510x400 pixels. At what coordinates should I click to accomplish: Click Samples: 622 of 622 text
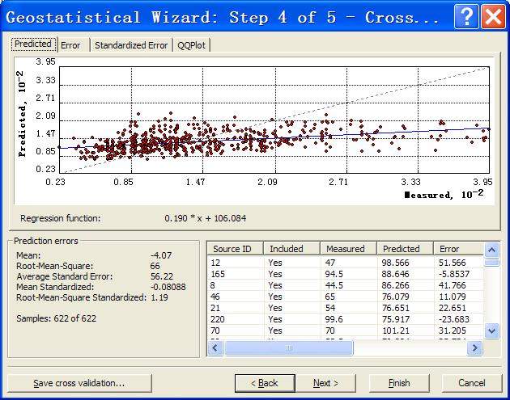tap(57, 318)
